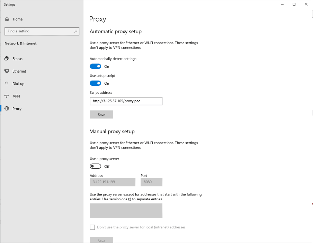Select the Ethernet monitor icon
This screenshot has width=313, height=243.
(x=7, y=71)
